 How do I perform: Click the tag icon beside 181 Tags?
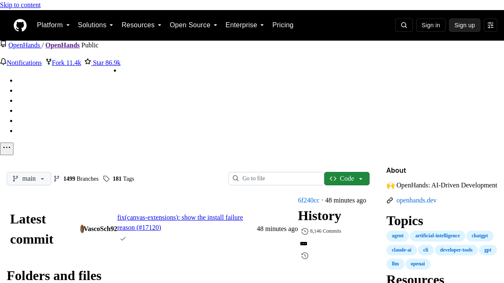point(106,179)
